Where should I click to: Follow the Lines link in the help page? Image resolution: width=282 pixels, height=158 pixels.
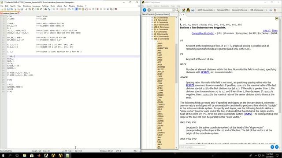point(275,31)
